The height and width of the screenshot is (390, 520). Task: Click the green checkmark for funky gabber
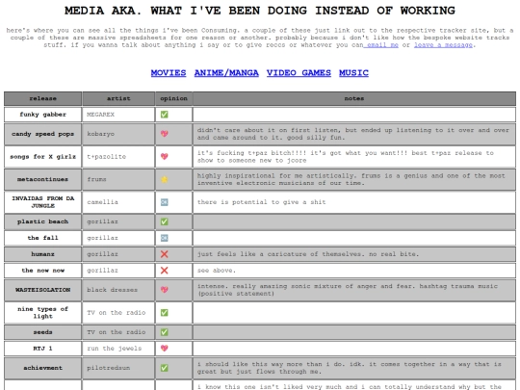click(x=164, y=115)
